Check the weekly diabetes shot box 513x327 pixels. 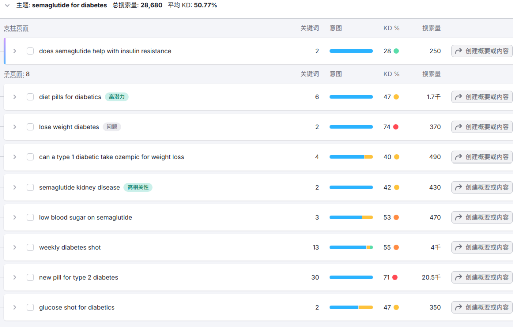[x=30, y=247]
